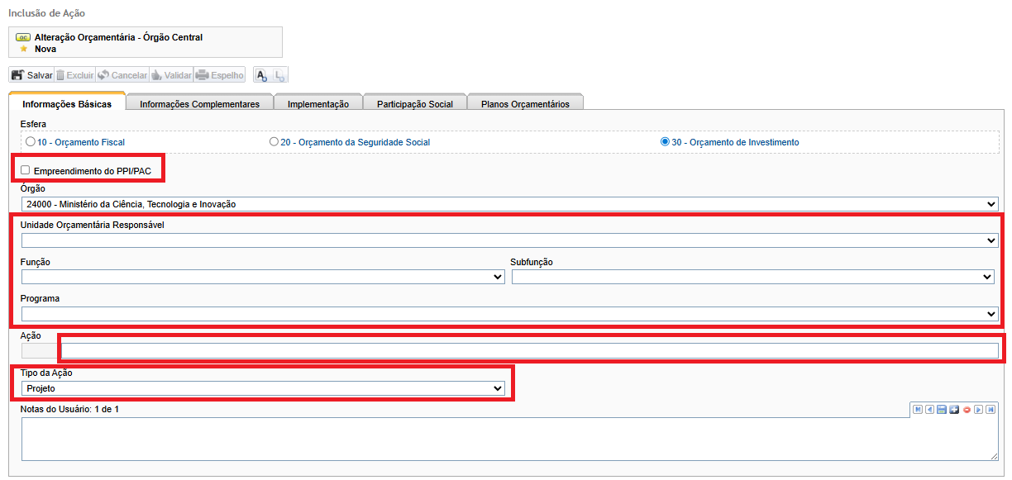The height and width of the screenshot is (480, 1012).
Task: Jump to last user note
Action: point(991,409)
